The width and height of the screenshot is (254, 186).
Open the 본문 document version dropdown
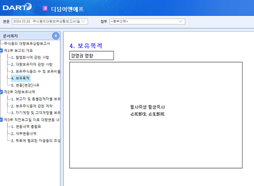click(x=49, y=21)
